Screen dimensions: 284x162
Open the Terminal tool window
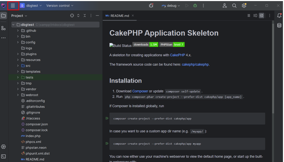click(4, 156)
